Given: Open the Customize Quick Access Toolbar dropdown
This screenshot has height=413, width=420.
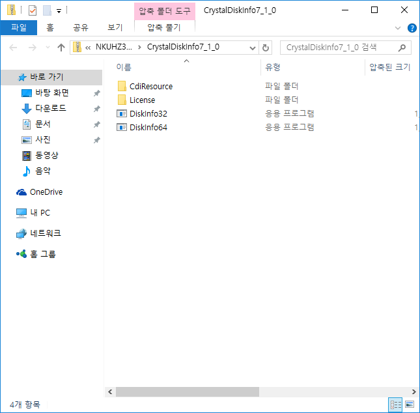Looking at the screenshot, I should 59,11.
